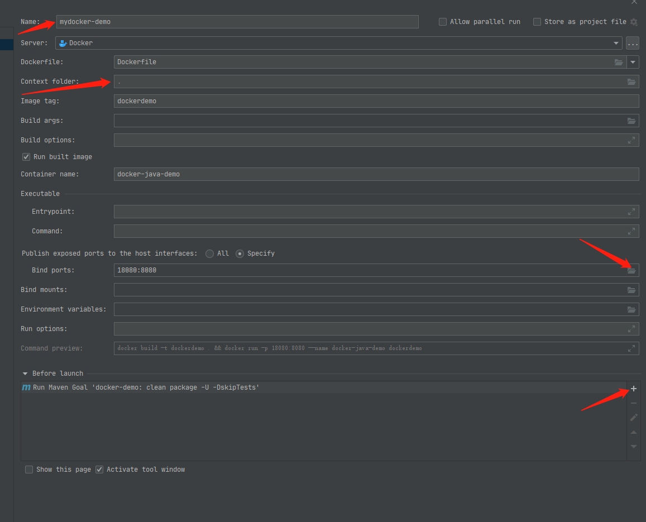Viewport: 646px width, 522px height.
Task: Expand the Entrypoint field
Action: coord(631,212)
